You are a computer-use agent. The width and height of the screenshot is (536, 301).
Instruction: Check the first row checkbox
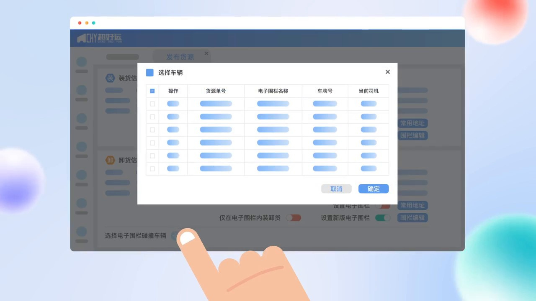[152, 104]
